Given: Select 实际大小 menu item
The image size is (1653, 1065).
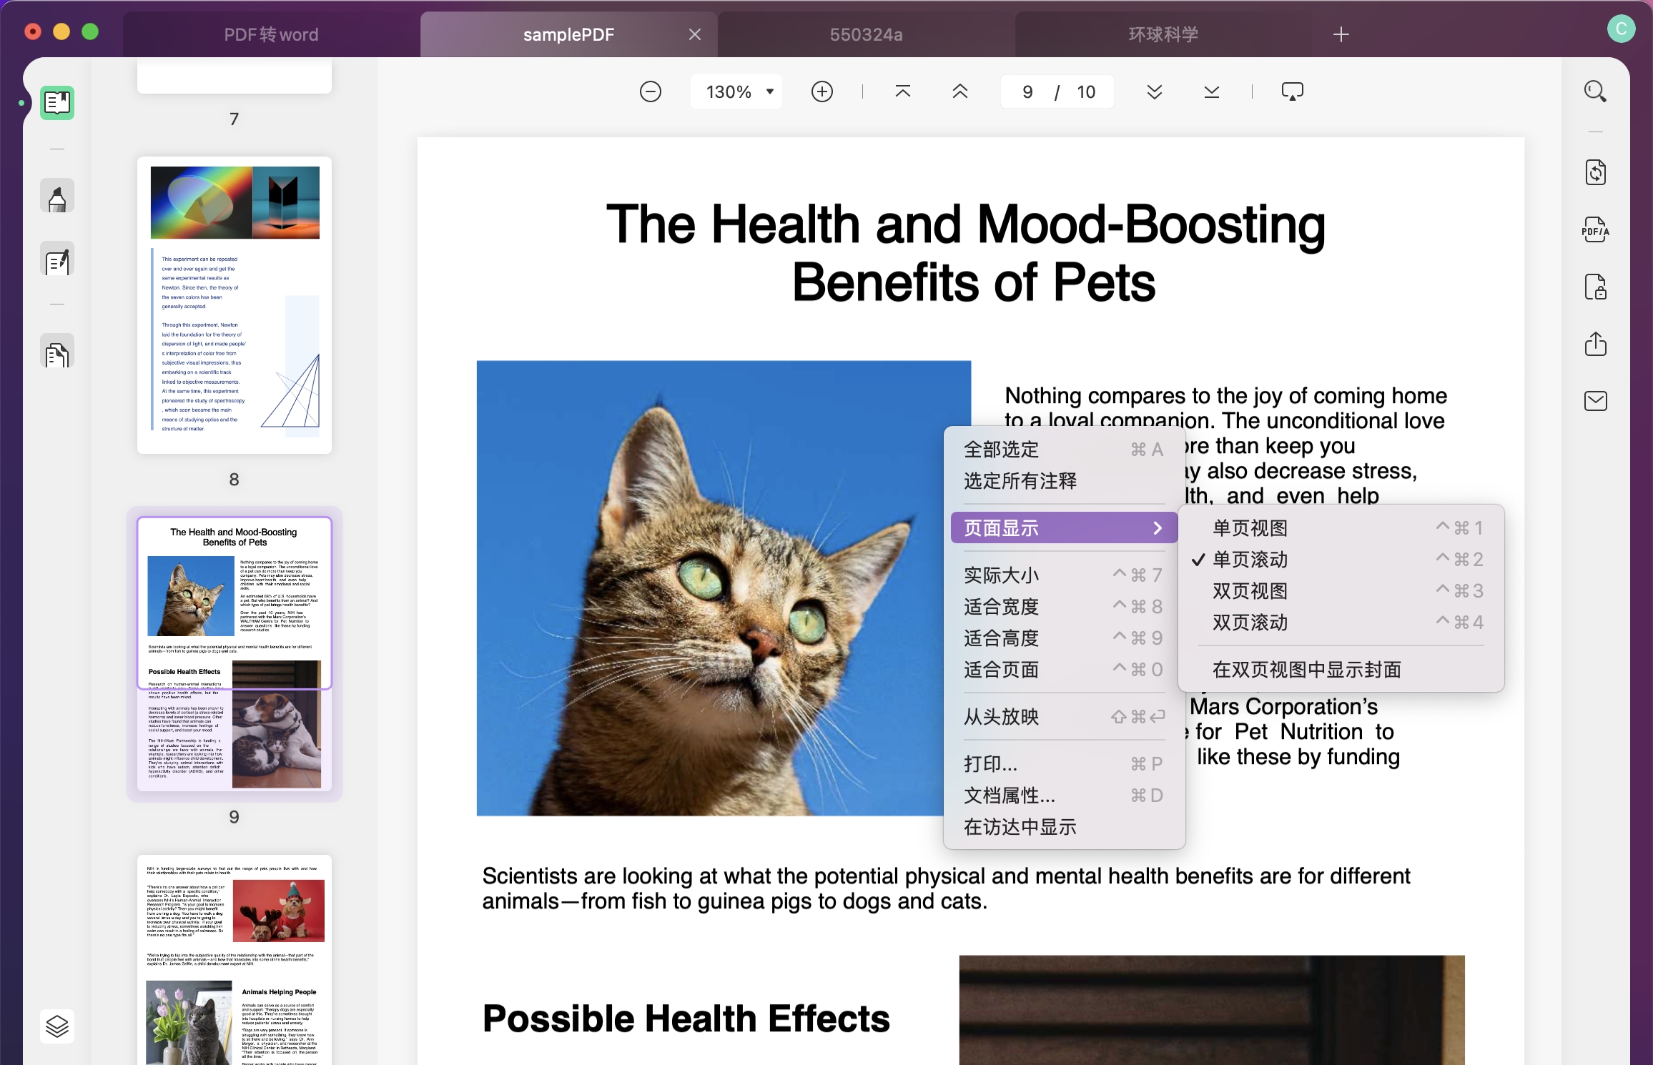Looking at the screenshot, I should pos(1064,575).
